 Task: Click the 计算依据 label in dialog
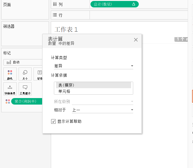tap(59, 75)
